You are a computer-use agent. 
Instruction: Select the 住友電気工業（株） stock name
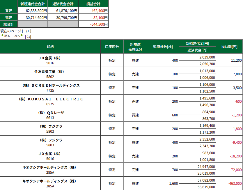[50, 72]
